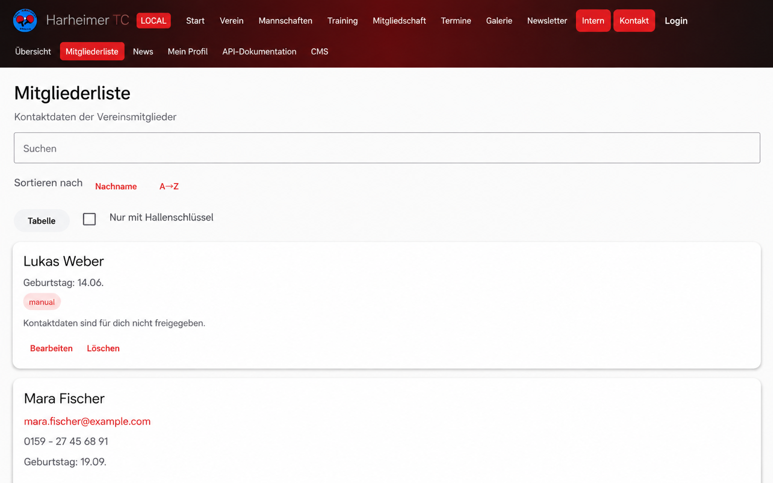Viewport: 773px width, 483px height.
Task: Go to the Verein page
Action: [x=232, y=21]
